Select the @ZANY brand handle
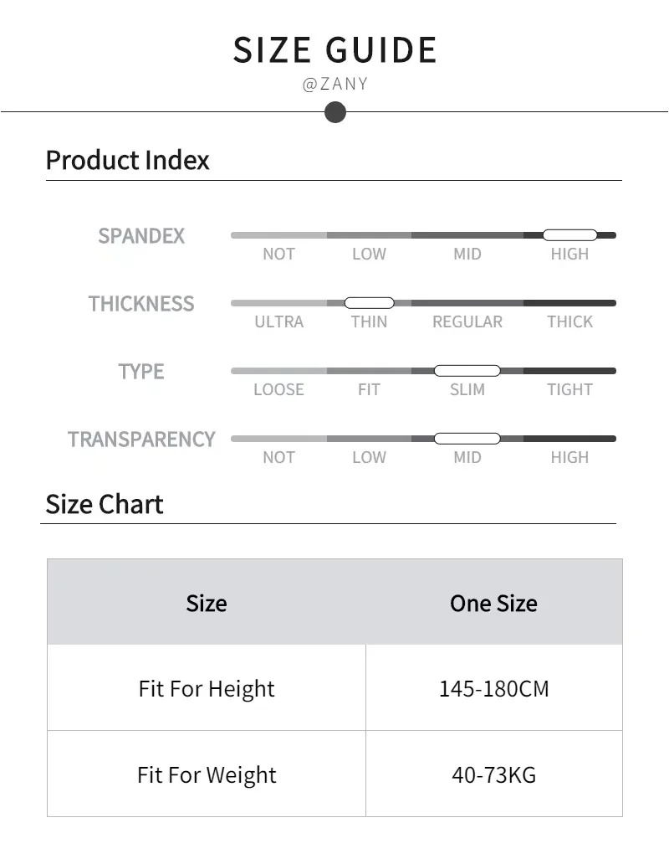The height and width of the screenshot is (864, 669). [335, 85]
